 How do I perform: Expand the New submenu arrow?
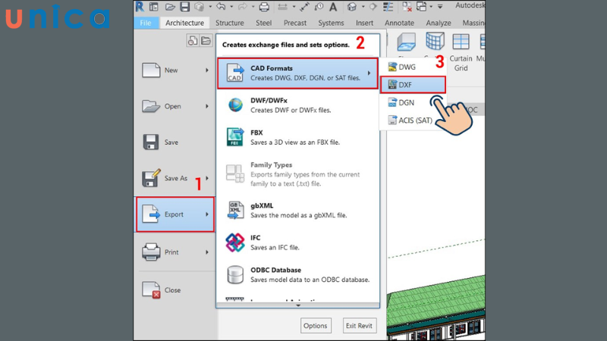point(207,70)
